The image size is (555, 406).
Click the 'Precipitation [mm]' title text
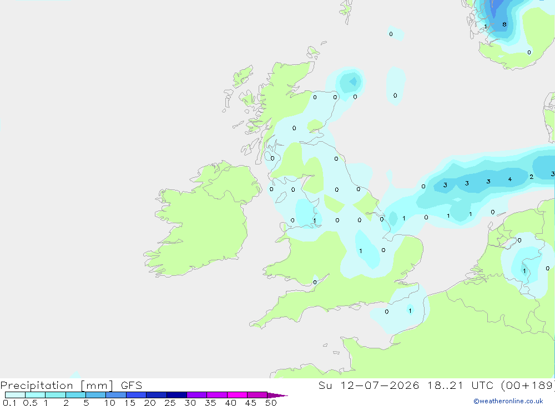coord(57,385)
